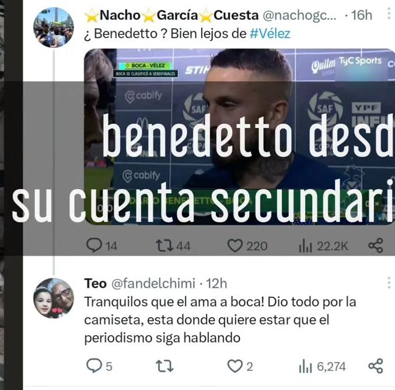Open replies on Nacho García Cuesta's tweet
The width and height of the screenshot is (395, 390).
pos(102,246)
